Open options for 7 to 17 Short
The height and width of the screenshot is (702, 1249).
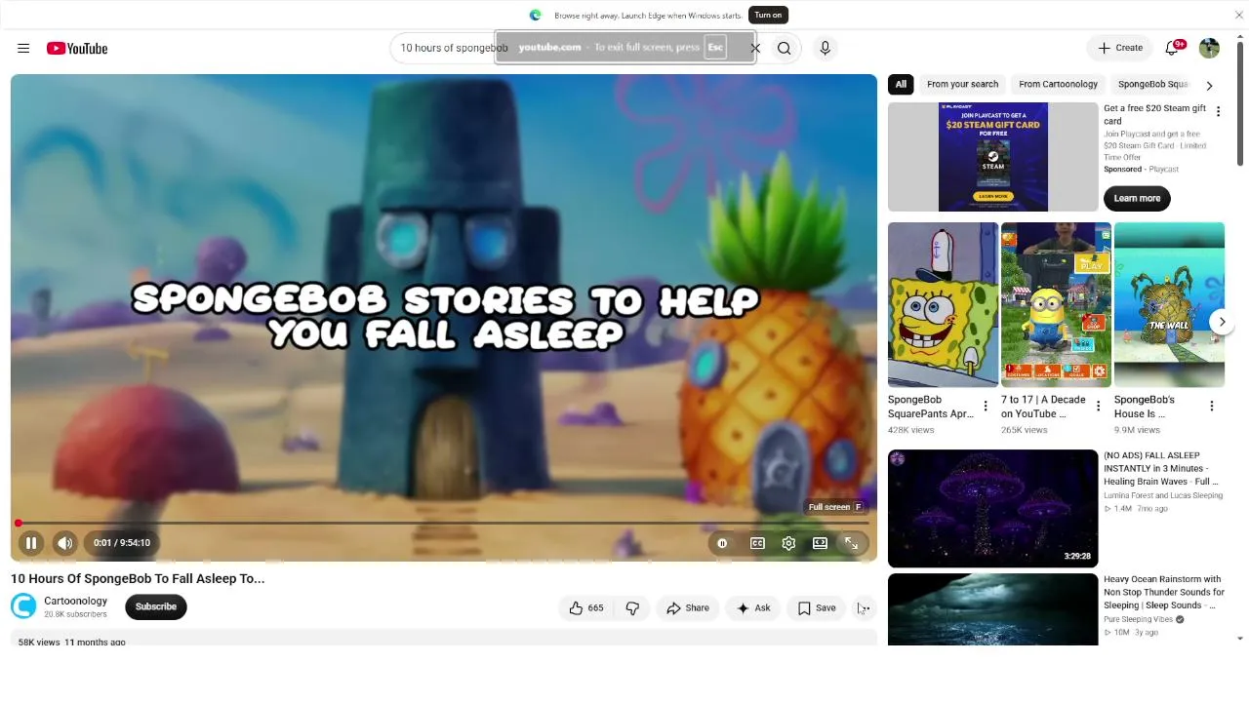1099,406
